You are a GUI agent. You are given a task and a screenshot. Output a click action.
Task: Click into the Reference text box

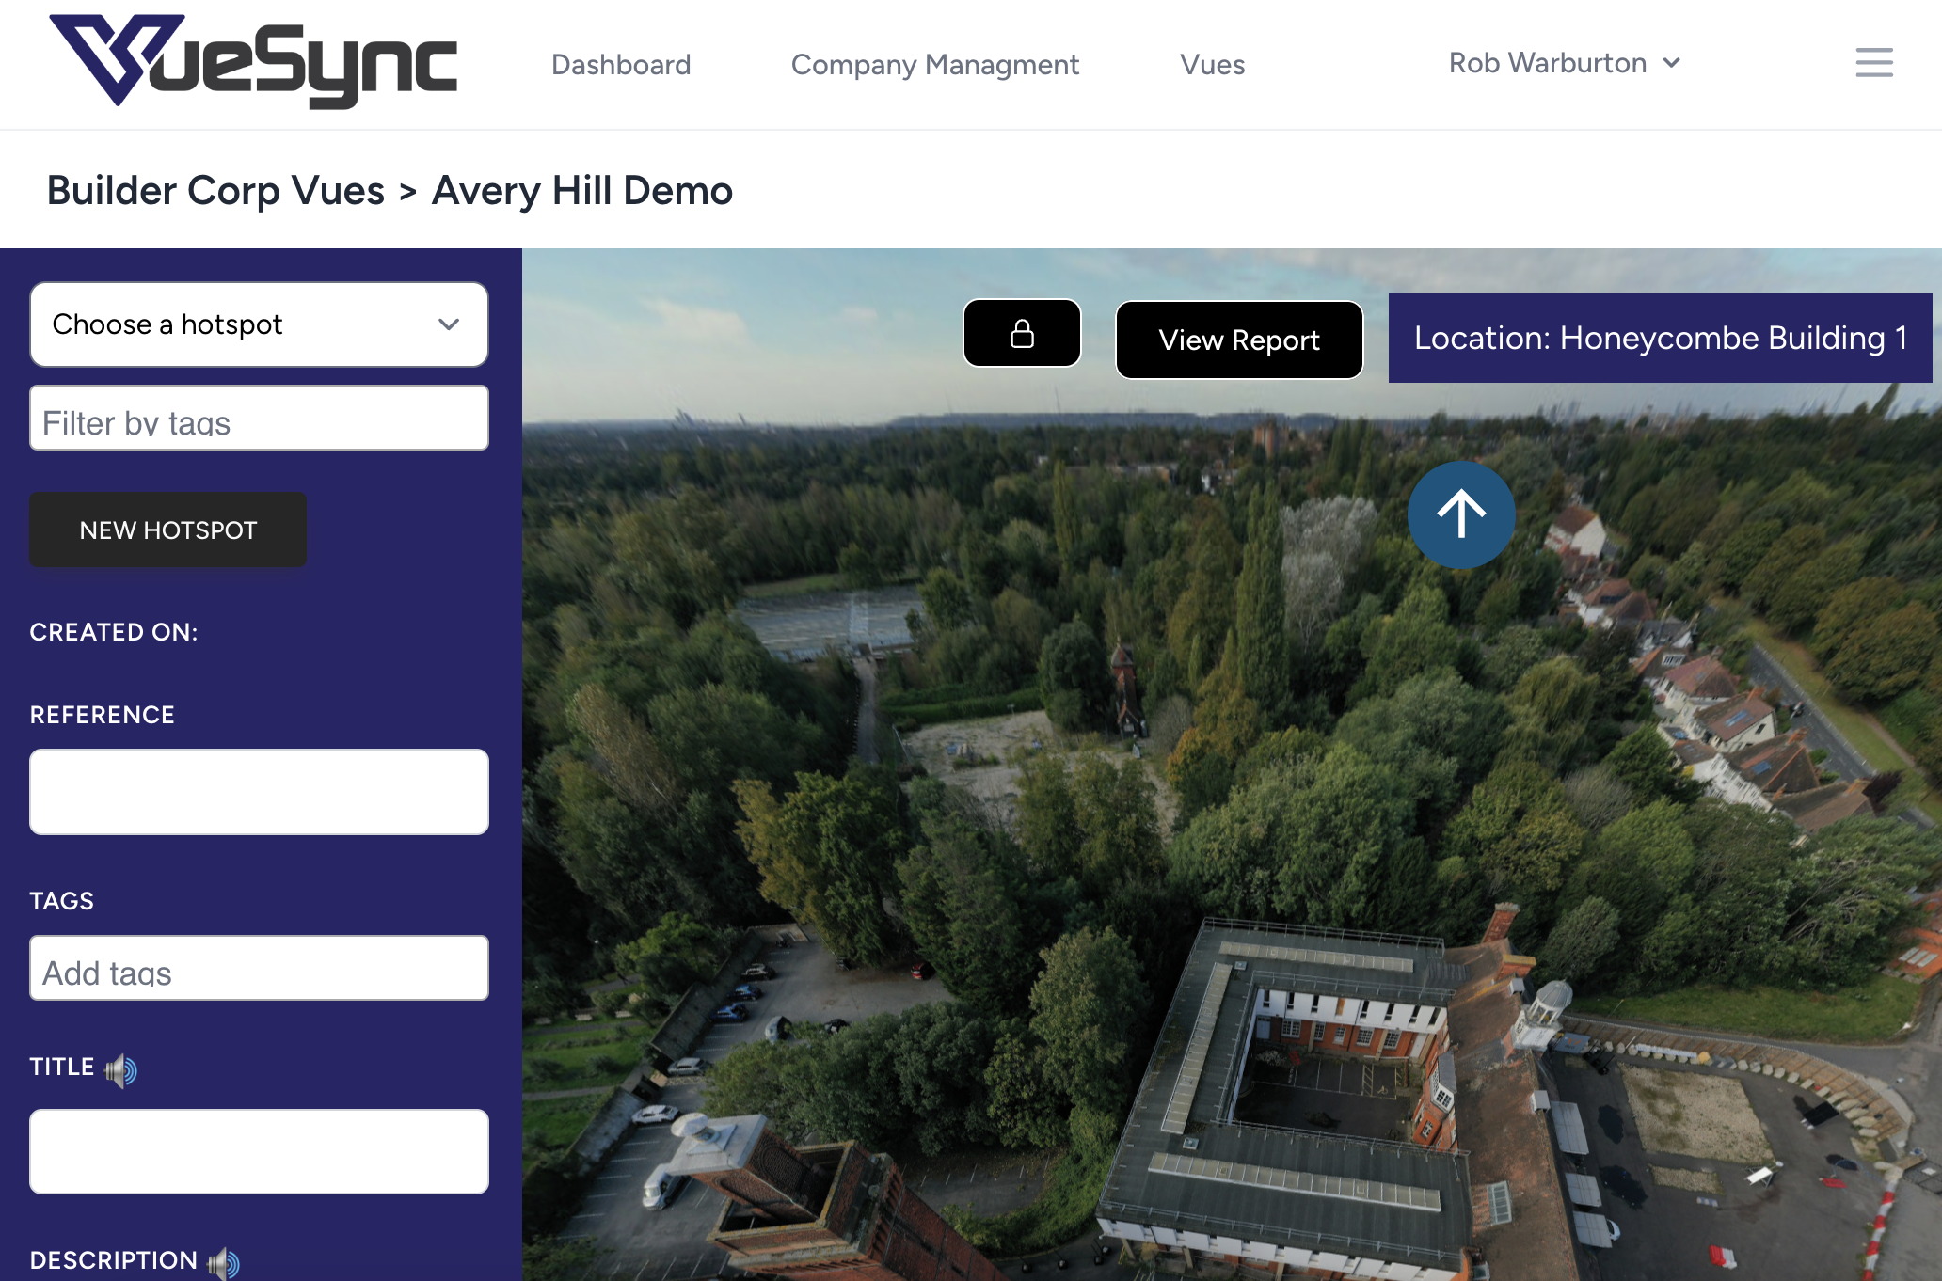[x=259, y=792]
